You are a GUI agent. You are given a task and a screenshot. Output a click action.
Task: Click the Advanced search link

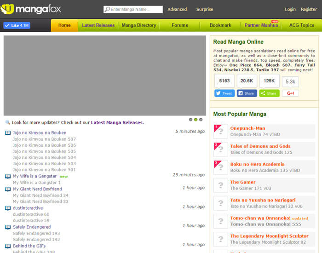[177, 10]
